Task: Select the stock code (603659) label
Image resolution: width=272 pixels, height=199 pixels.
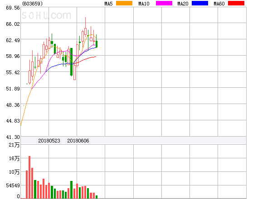Action: [33, 4]
